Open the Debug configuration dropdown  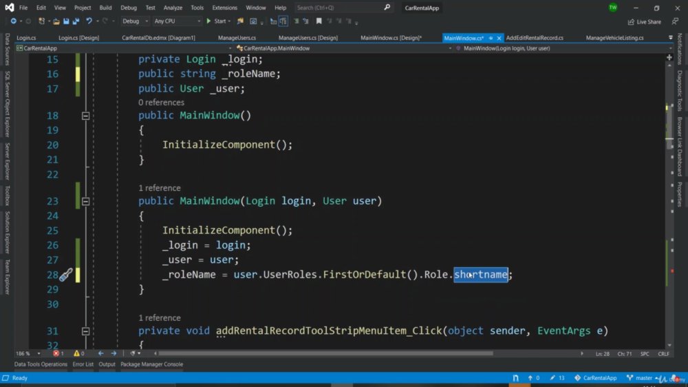(135, 21)
